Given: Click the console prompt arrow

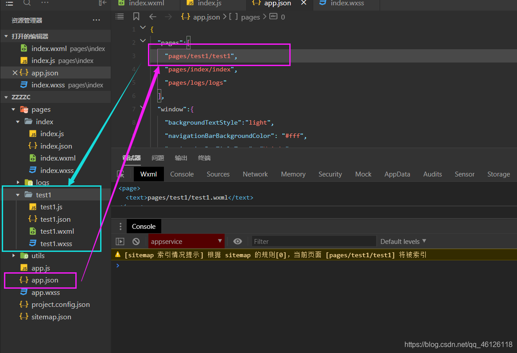Looking at the screenshot, I should point(118,265).
